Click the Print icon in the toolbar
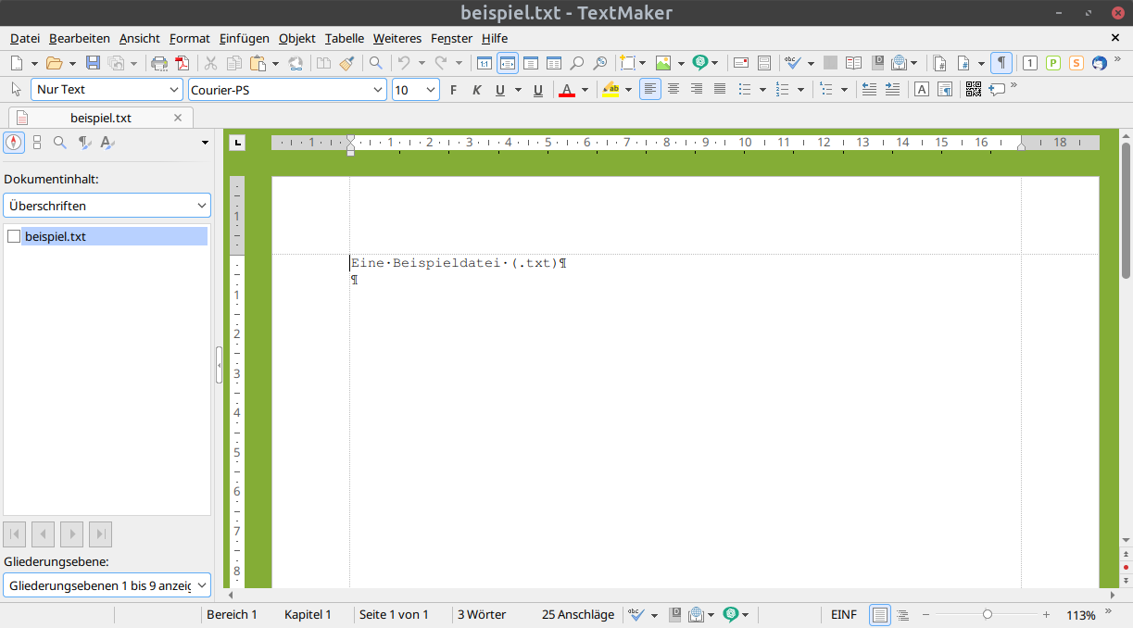The height and width of the screenshot is (628, 1133). point(159,63)
